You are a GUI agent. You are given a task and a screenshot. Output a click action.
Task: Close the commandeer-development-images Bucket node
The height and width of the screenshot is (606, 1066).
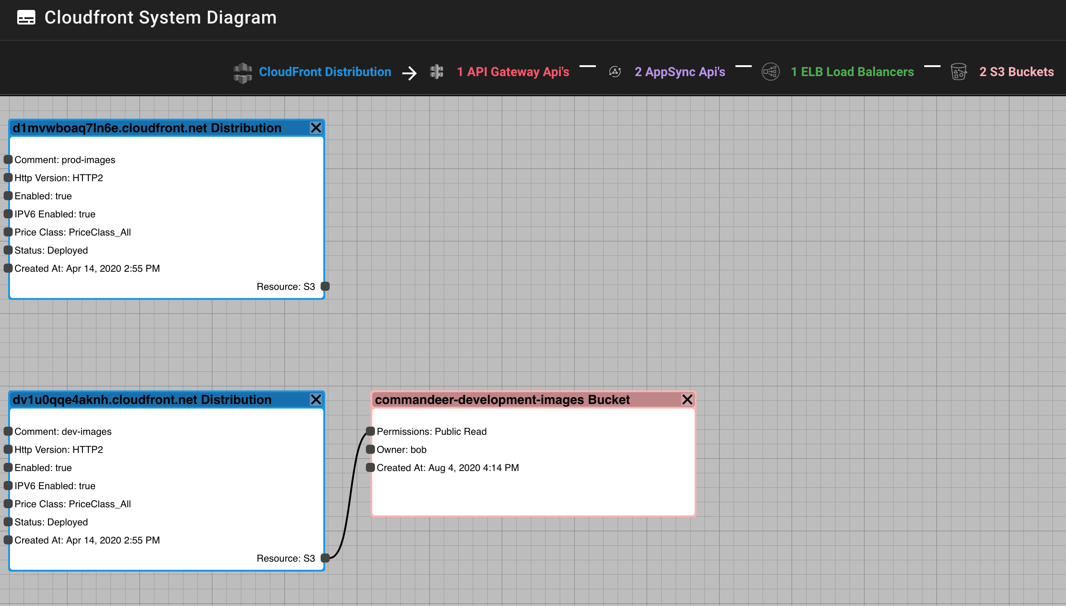coord(687,399)
